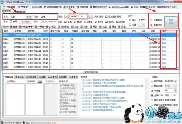
Task: Open 设置代理 gear settings
Action: point(78,7)
